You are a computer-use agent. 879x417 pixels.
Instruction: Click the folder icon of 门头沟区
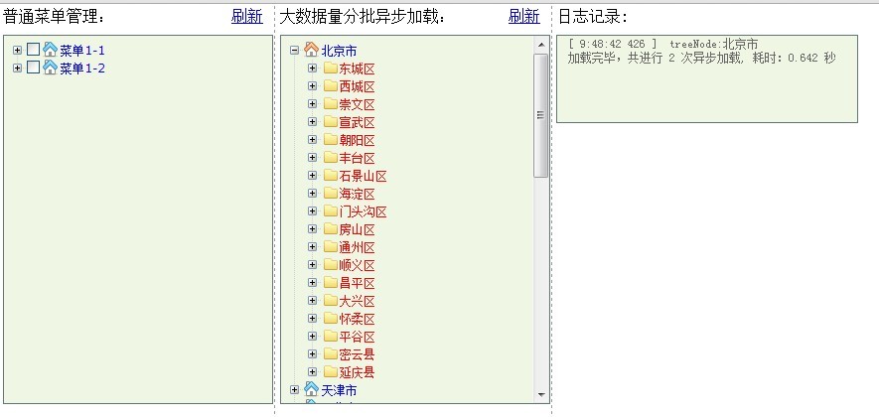(330, 211)
